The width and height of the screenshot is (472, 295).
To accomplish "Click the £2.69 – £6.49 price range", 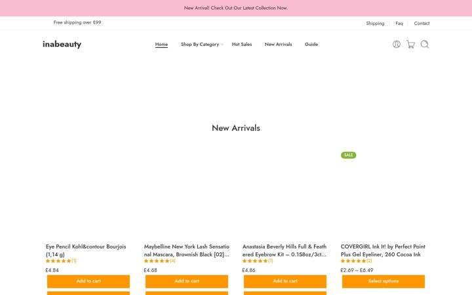I will click(357, 270).
